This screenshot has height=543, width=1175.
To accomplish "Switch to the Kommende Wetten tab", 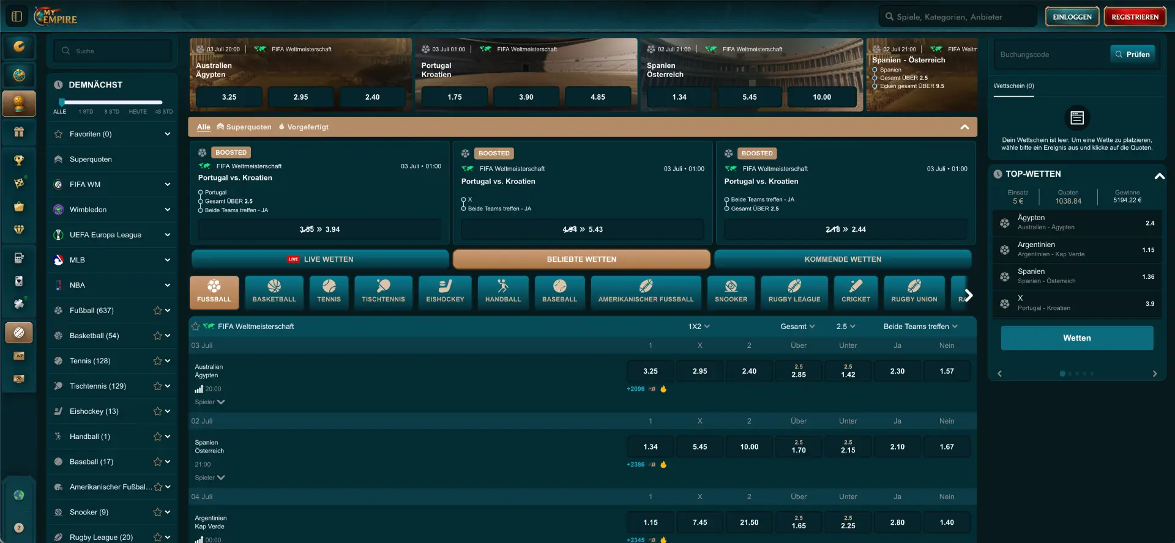I will tap(843, 259).
